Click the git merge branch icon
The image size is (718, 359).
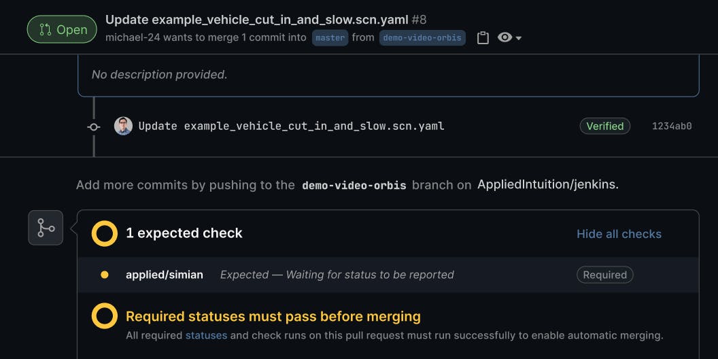tap(46, 228)
